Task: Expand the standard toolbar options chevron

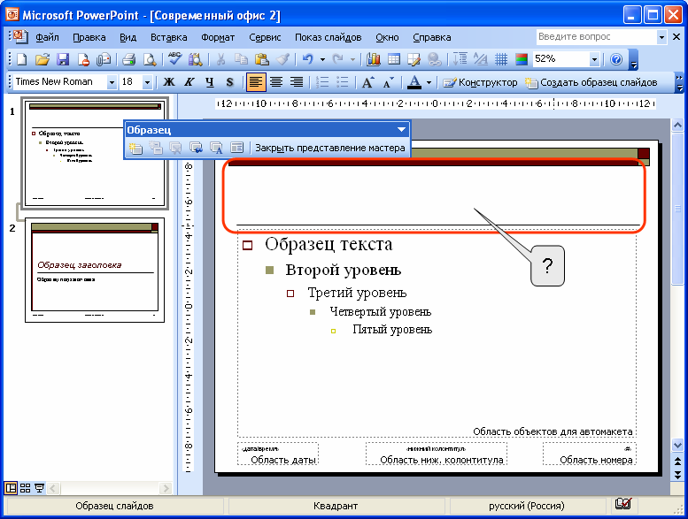Action: click(x=633, y=59)
